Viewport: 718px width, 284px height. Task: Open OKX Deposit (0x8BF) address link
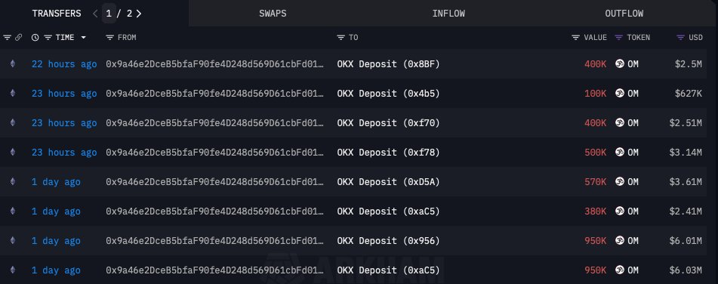[388, 64]
